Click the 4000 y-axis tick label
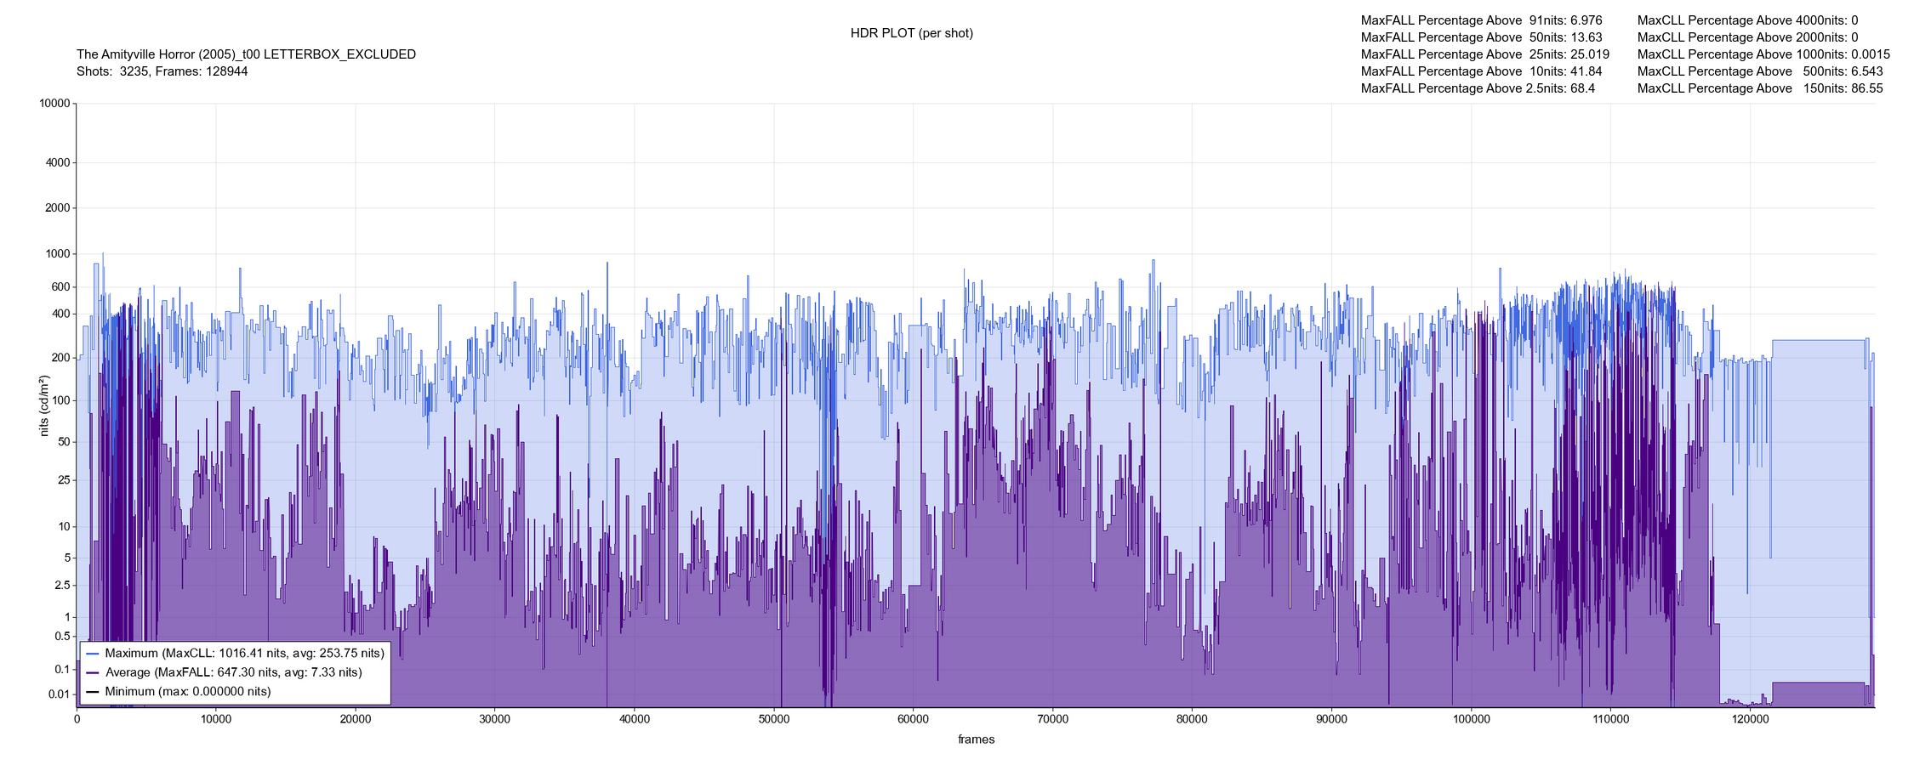Screen dimensions: 1914x765 [57, 162]
